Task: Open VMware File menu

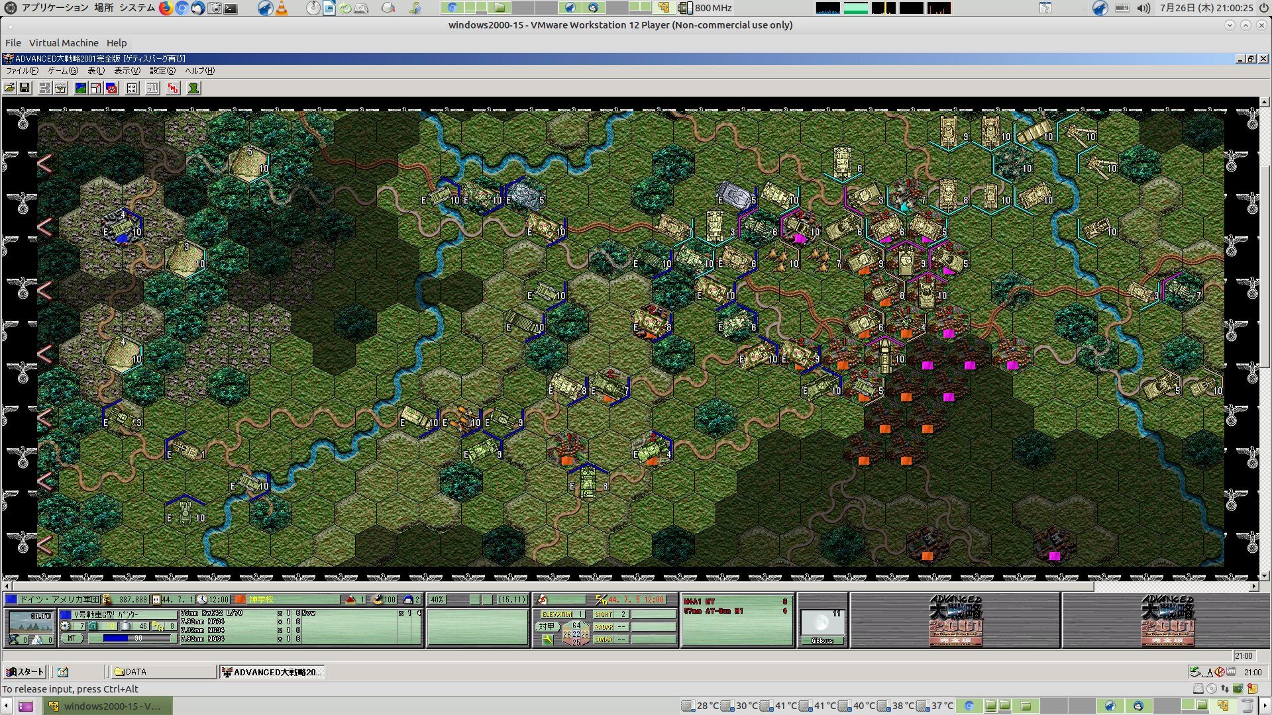Action: tap(13, 42)
